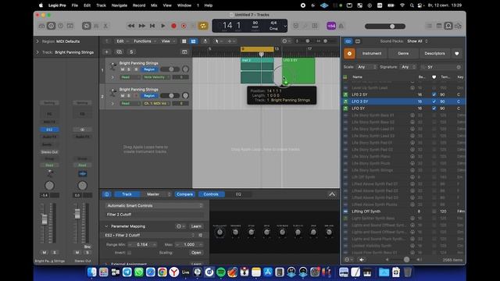Toggle Flex view icon in Tracks menu bar
Image resolution: width=500 pixels, height=281 pixels.
193,41
